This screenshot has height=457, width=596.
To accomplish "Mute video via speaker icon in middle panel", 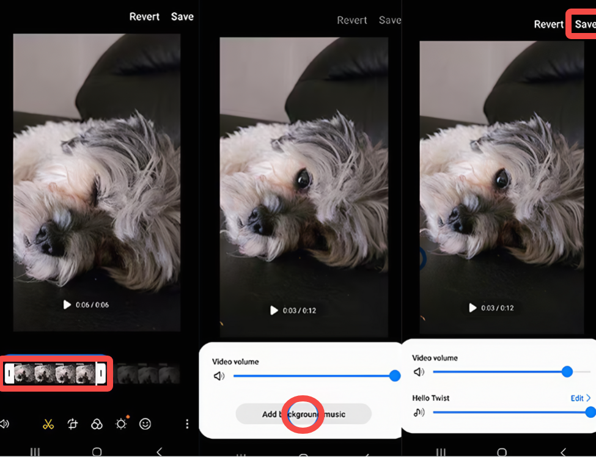I will pyautogui.click(x=219, y=376).
